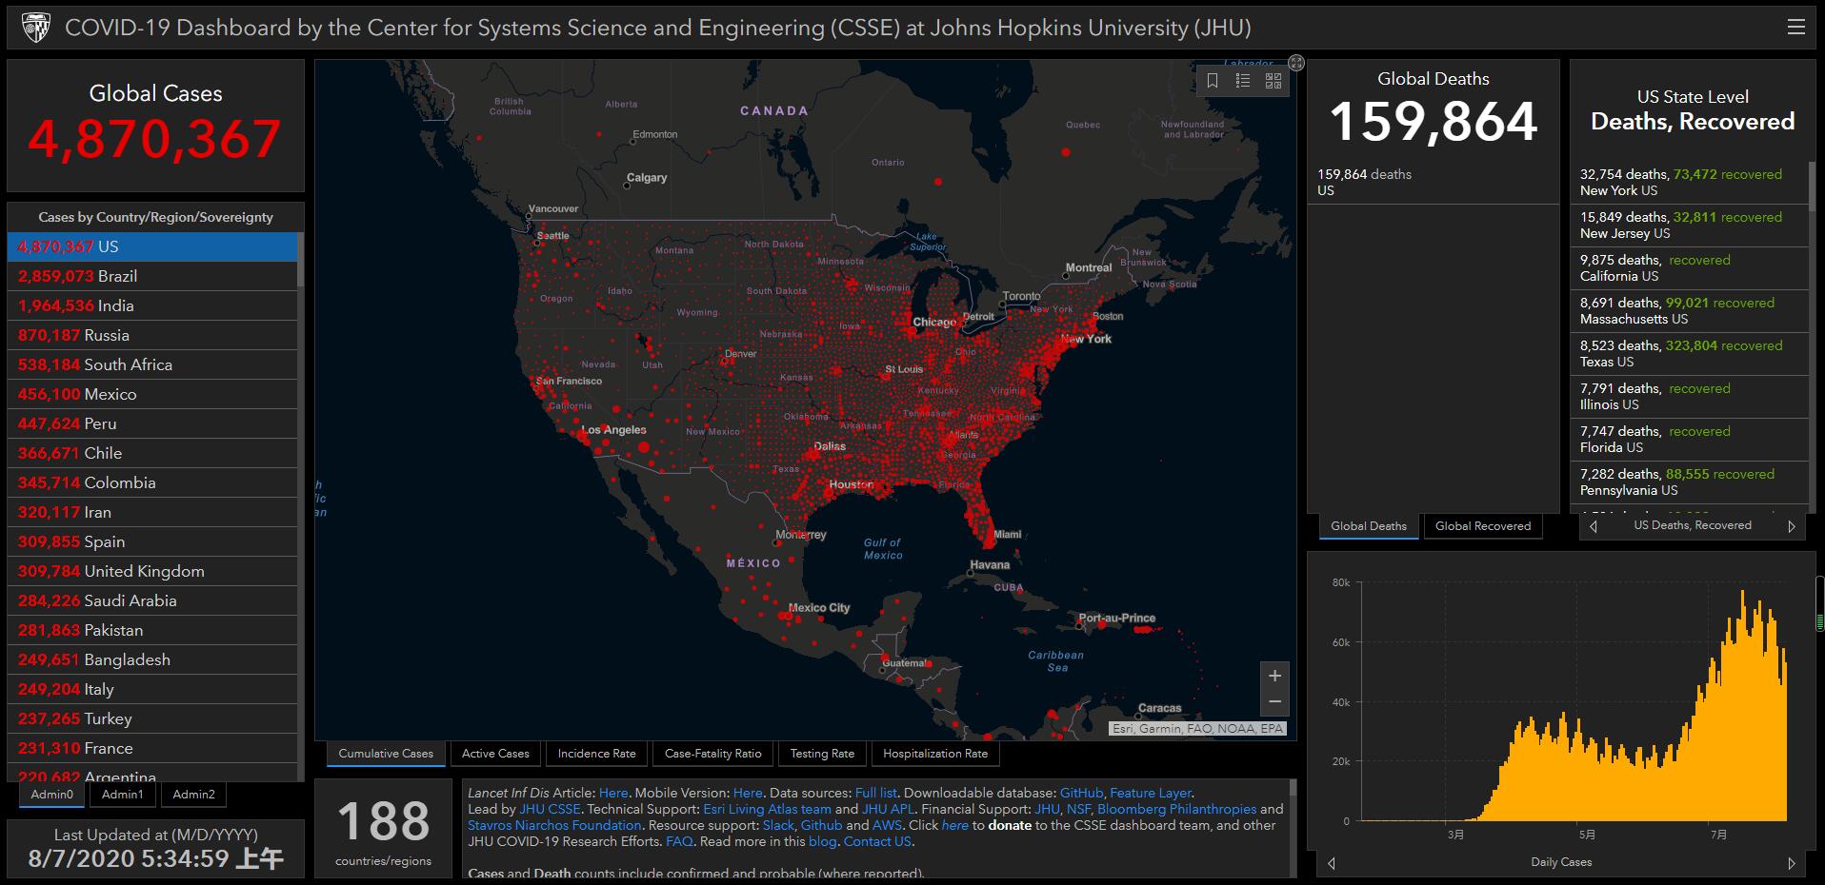Choose United Kingdom from the cases list
The image size is (1825, 885).
click(x=152, y=571)
